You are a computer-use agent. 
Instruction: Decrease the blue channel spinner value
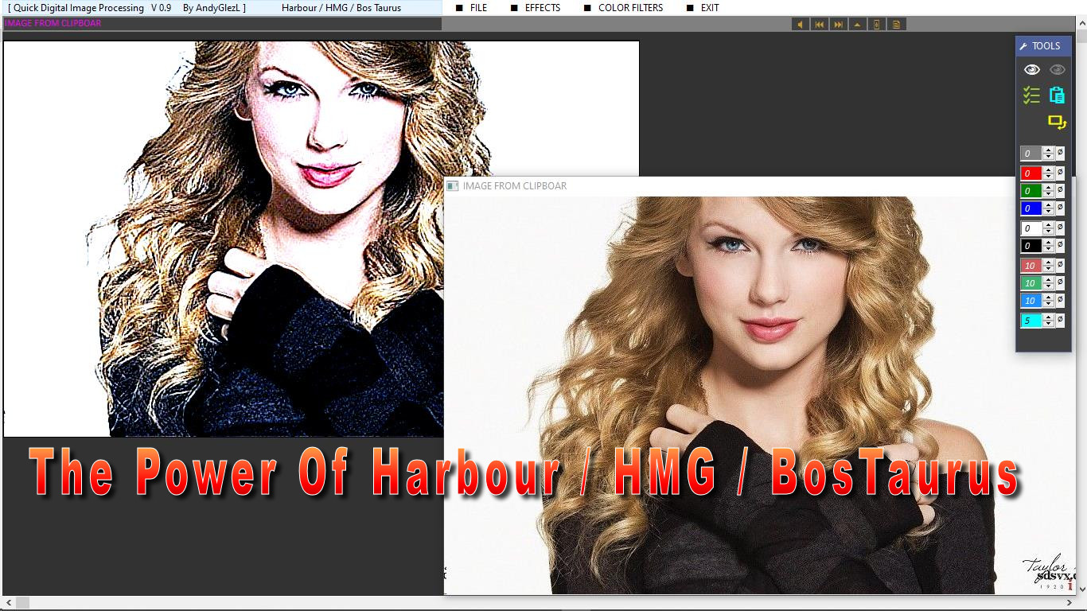pos(1049,212)
